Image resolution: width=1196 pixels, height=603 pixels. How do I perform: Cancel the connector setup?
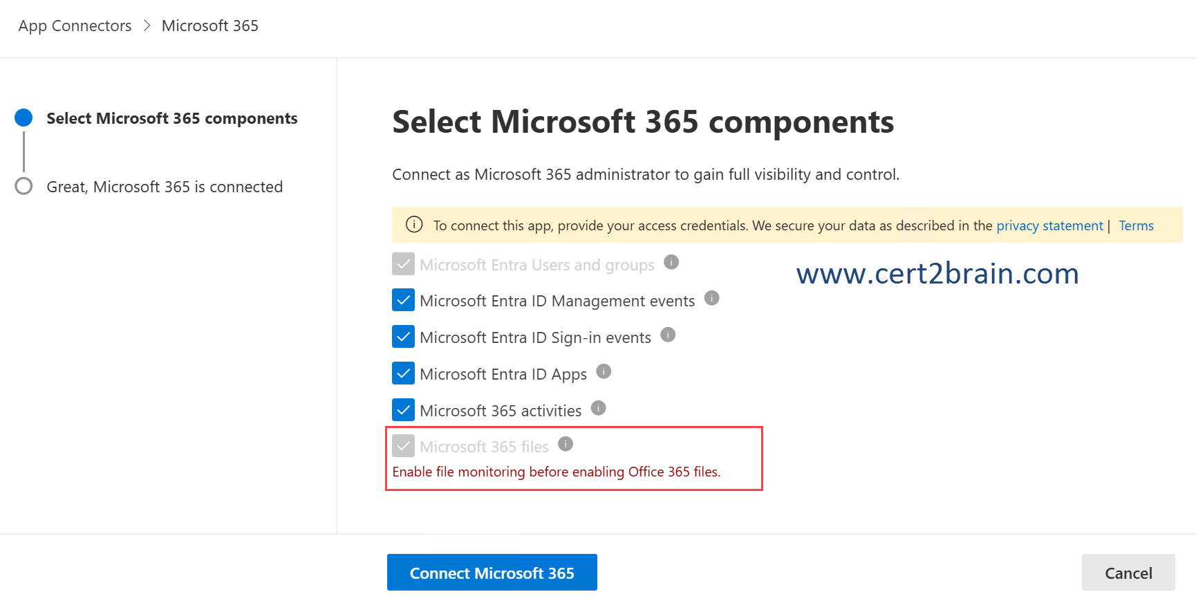click(1128, 573)
